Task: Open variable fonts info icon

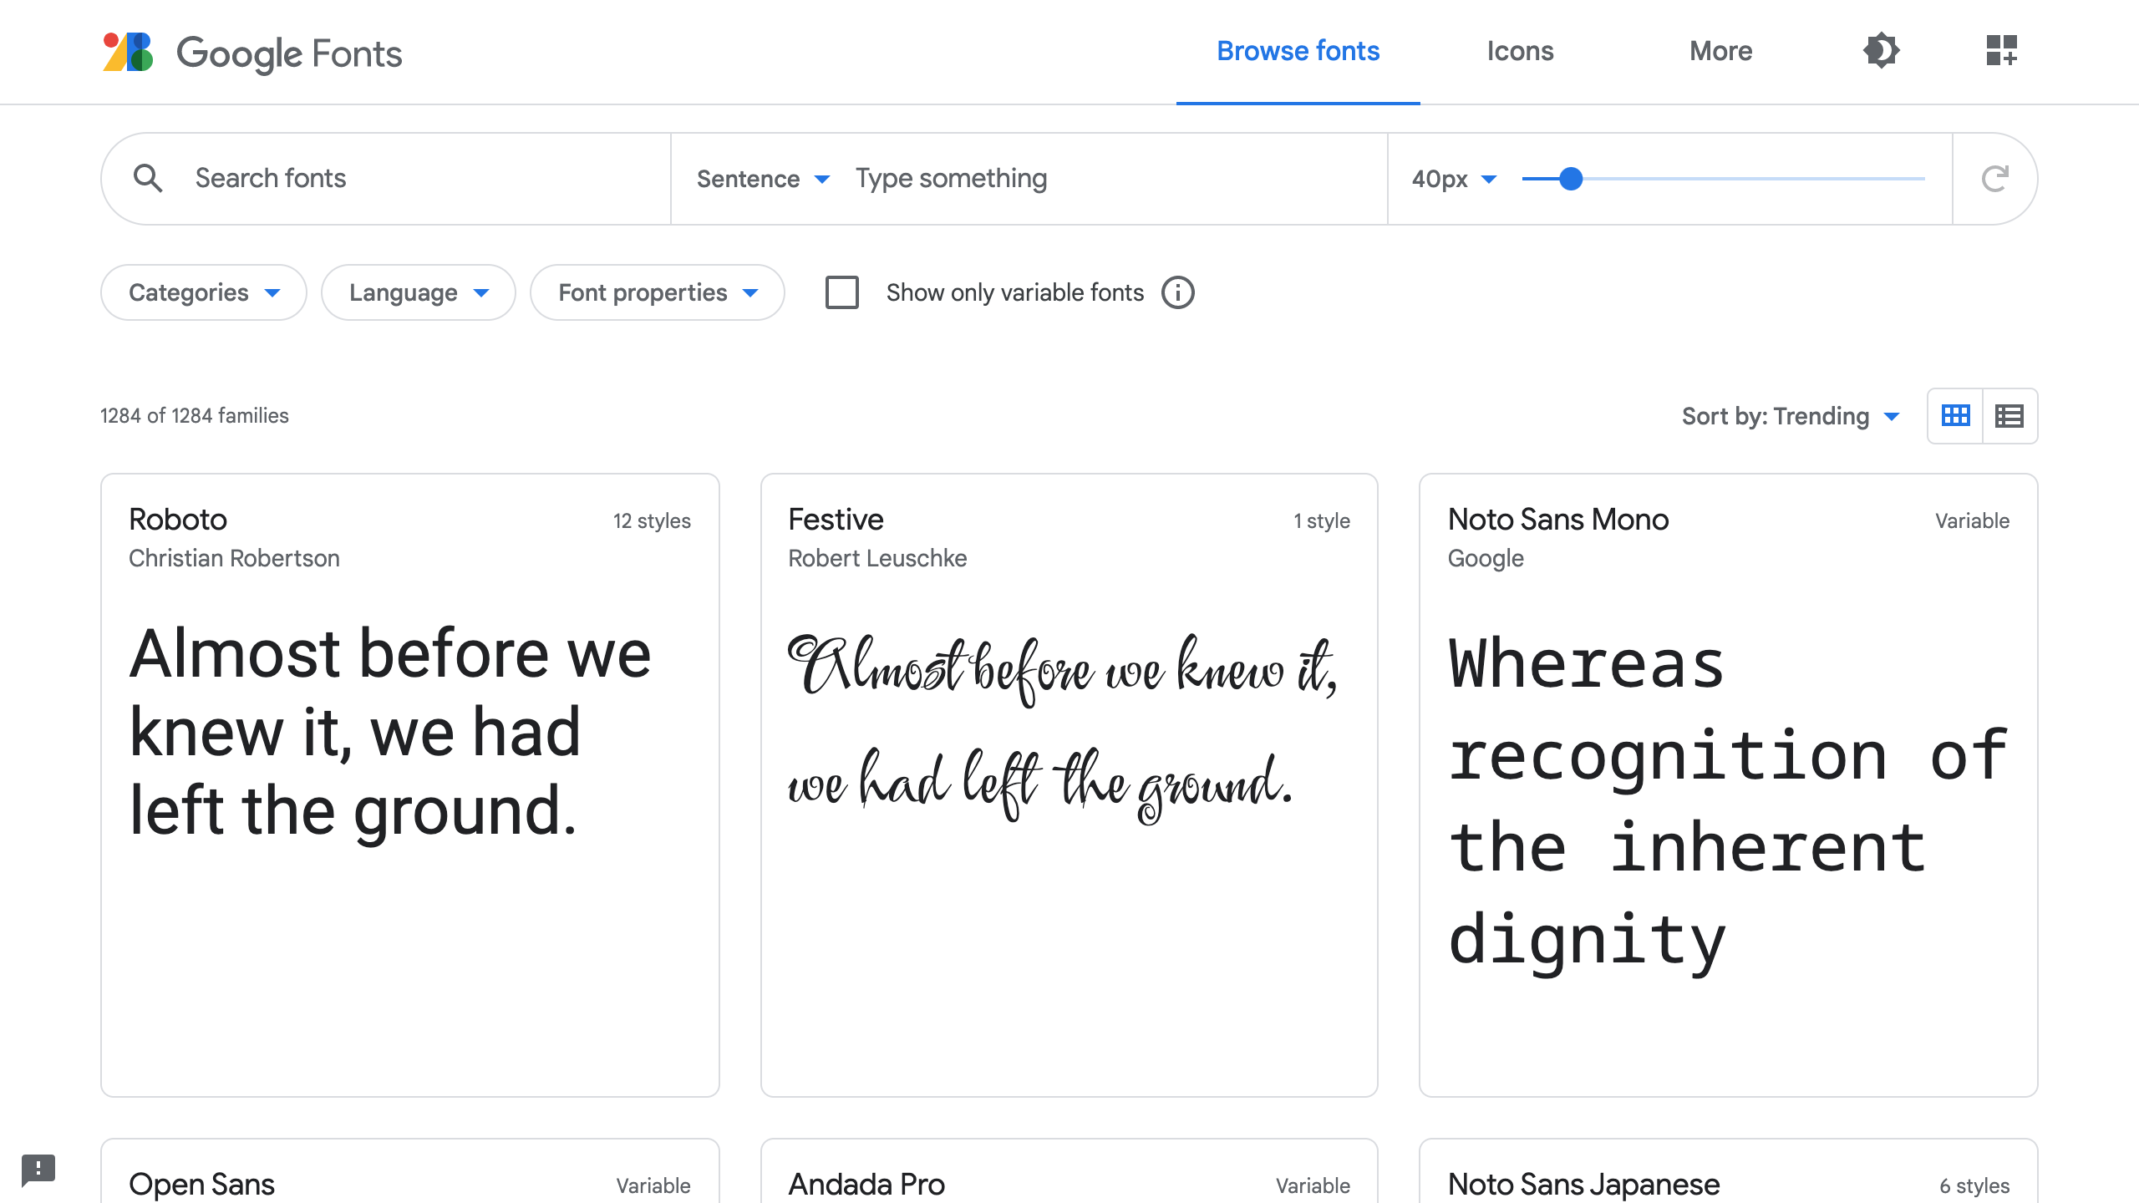Action: [x=1178, y=292]
